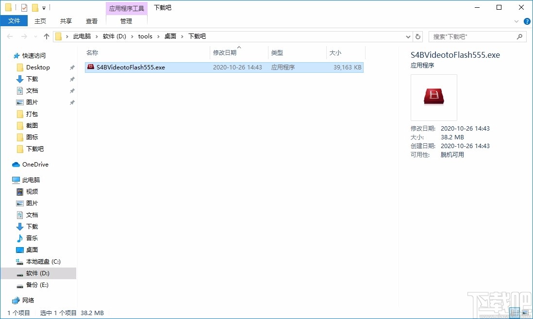
Task: Click the Help question mark button
Action: click(x=527, y=21)
